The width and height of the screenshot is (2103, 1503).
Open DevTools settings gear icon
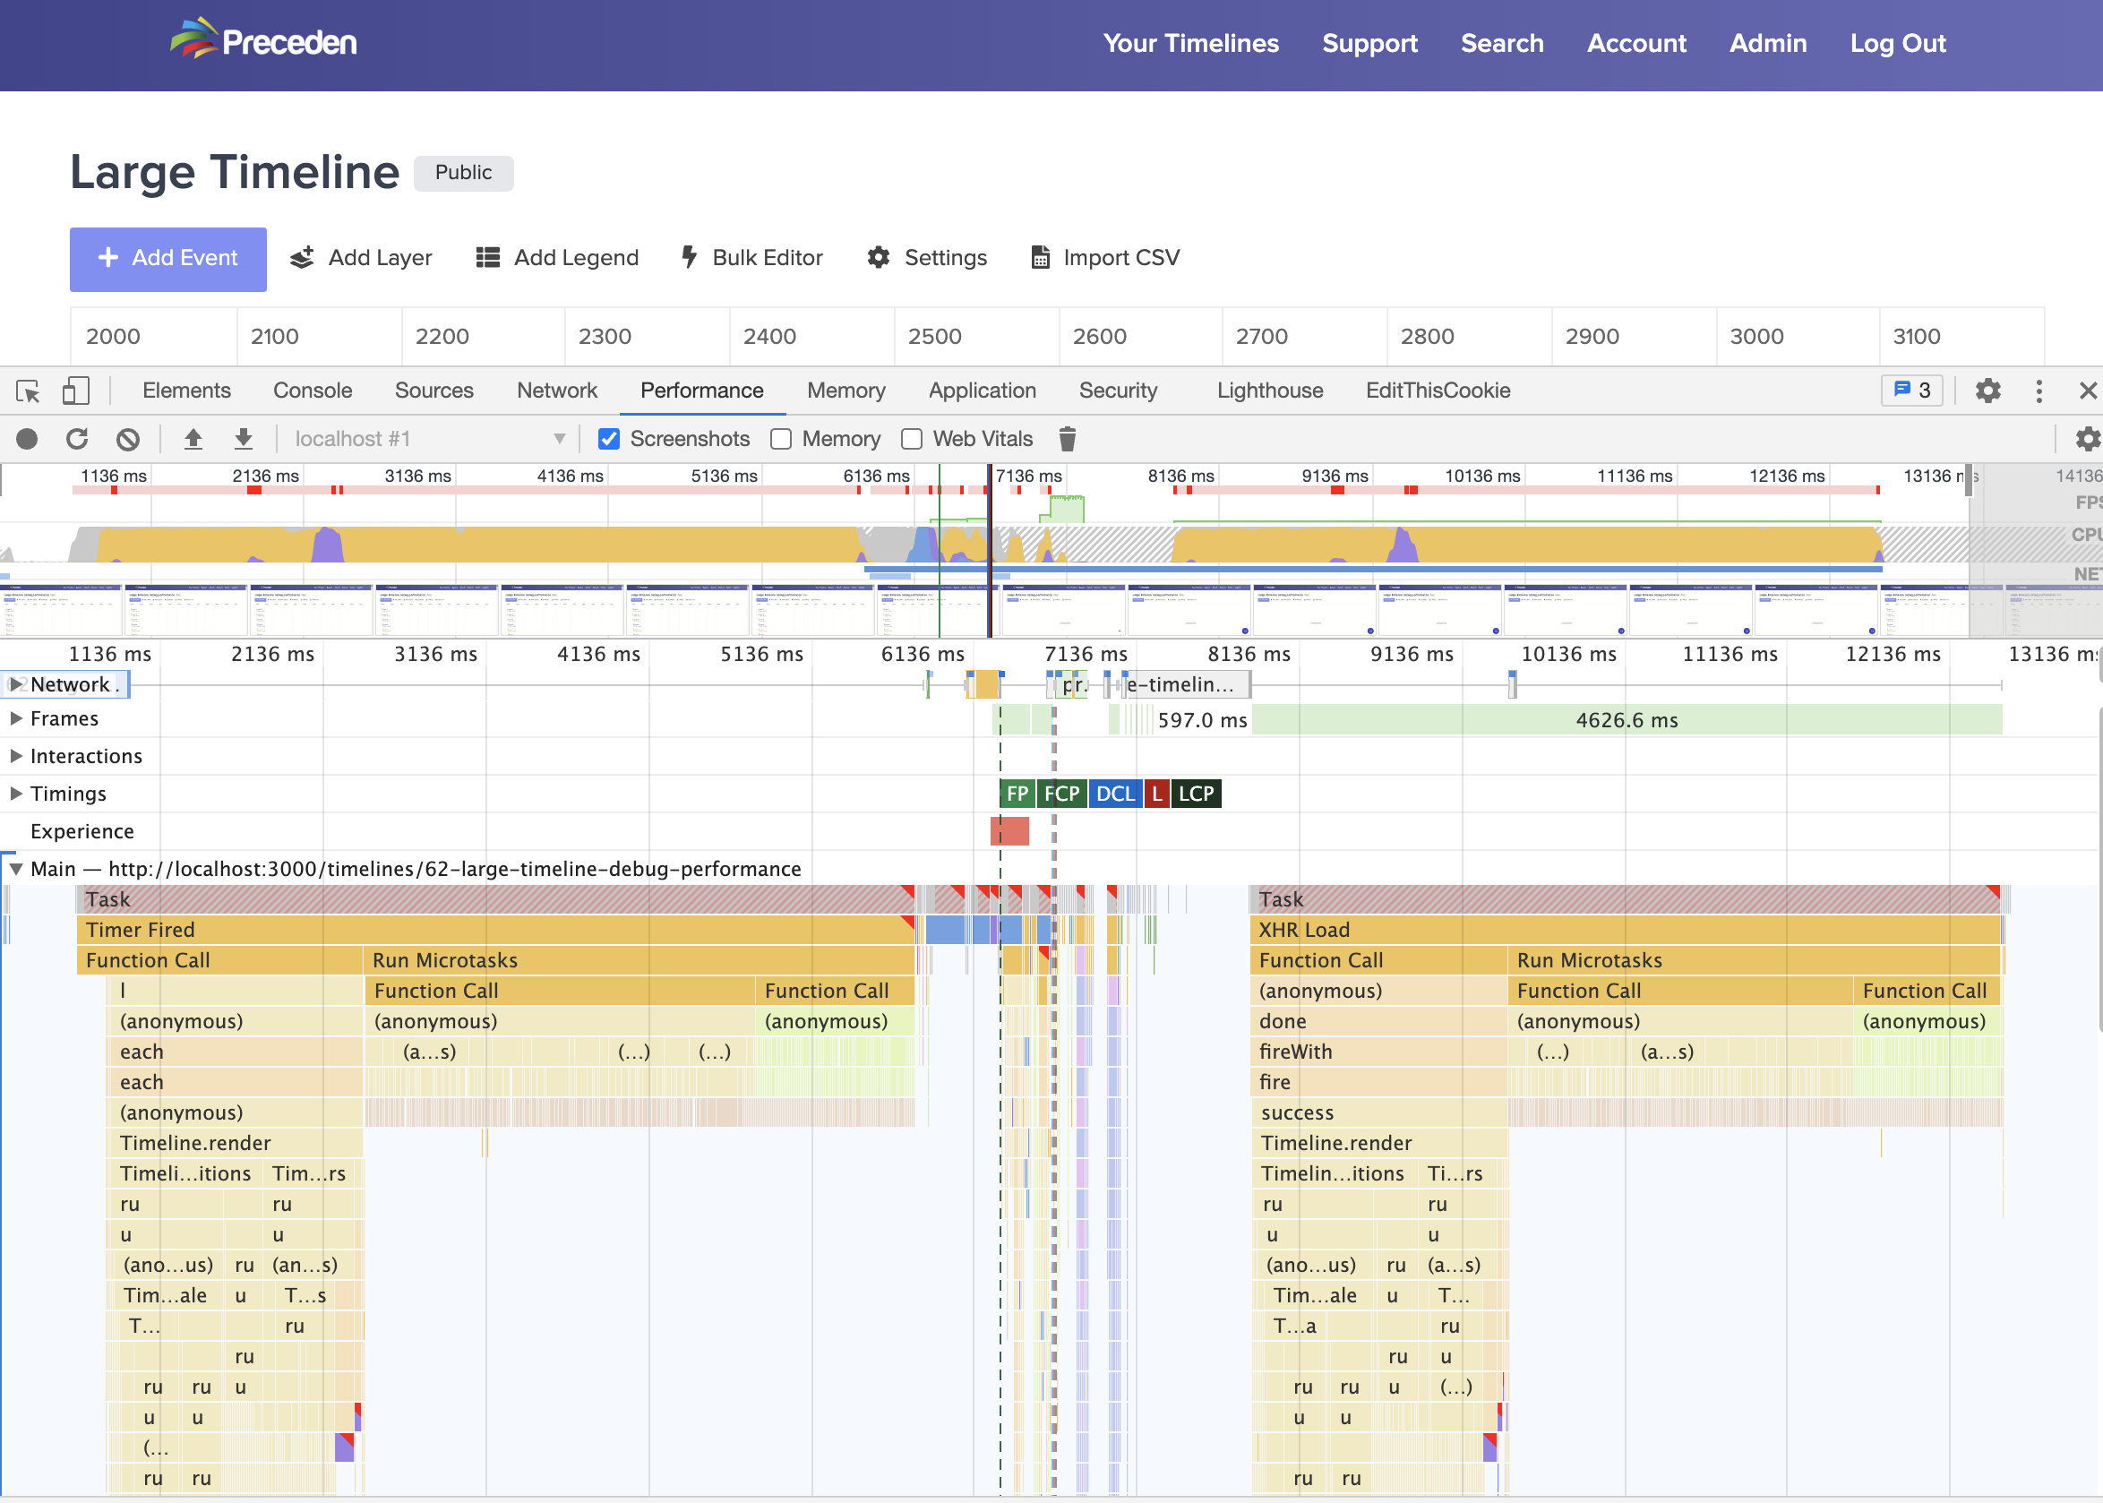pos(1987,391)
